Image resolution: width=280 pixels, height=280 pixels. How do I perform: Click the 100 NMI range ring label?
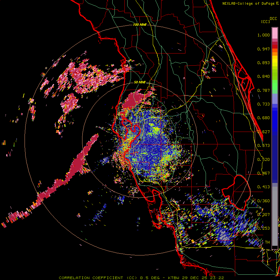click(140, 25)
